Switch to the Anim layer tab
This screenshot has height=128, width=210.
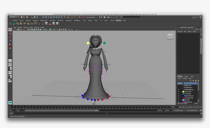(x=192, y=76)
